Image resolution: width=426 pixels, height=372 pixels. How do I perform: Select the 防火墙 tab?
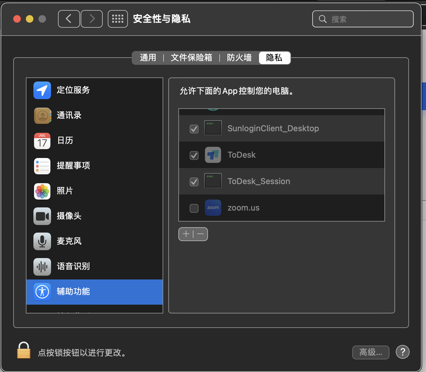(239, 58)
